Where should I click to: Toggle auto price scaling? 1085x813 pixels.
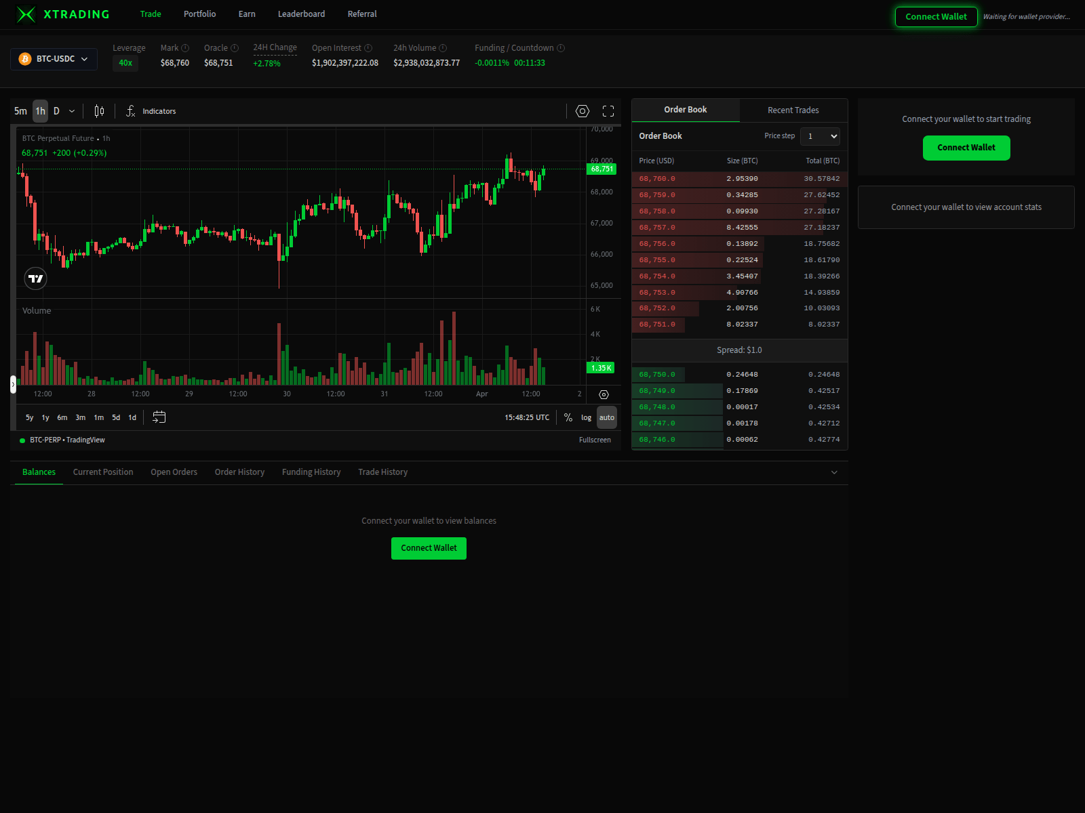click(x=606, y=417)
